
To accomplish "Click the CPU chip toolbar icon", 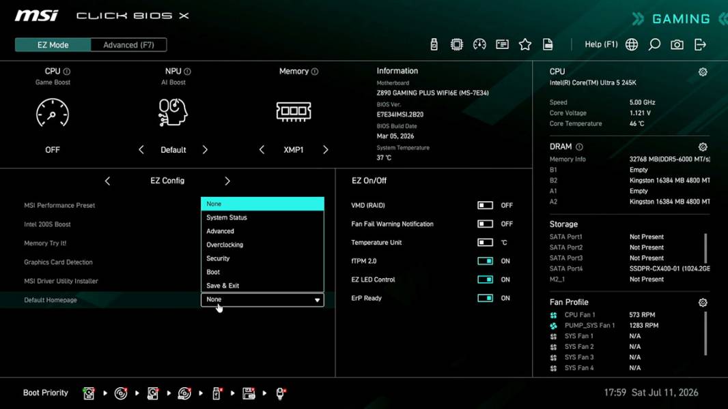I will [x=456, y=44].
